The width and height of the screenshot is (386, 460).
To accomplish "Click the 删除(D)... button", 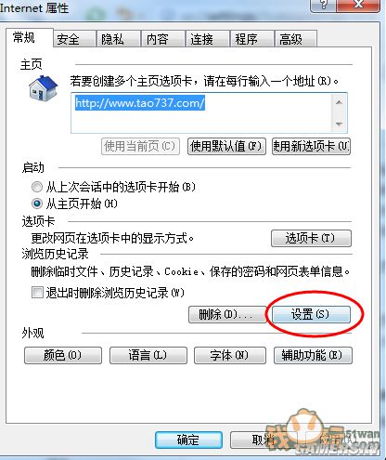I will (227, 315).
